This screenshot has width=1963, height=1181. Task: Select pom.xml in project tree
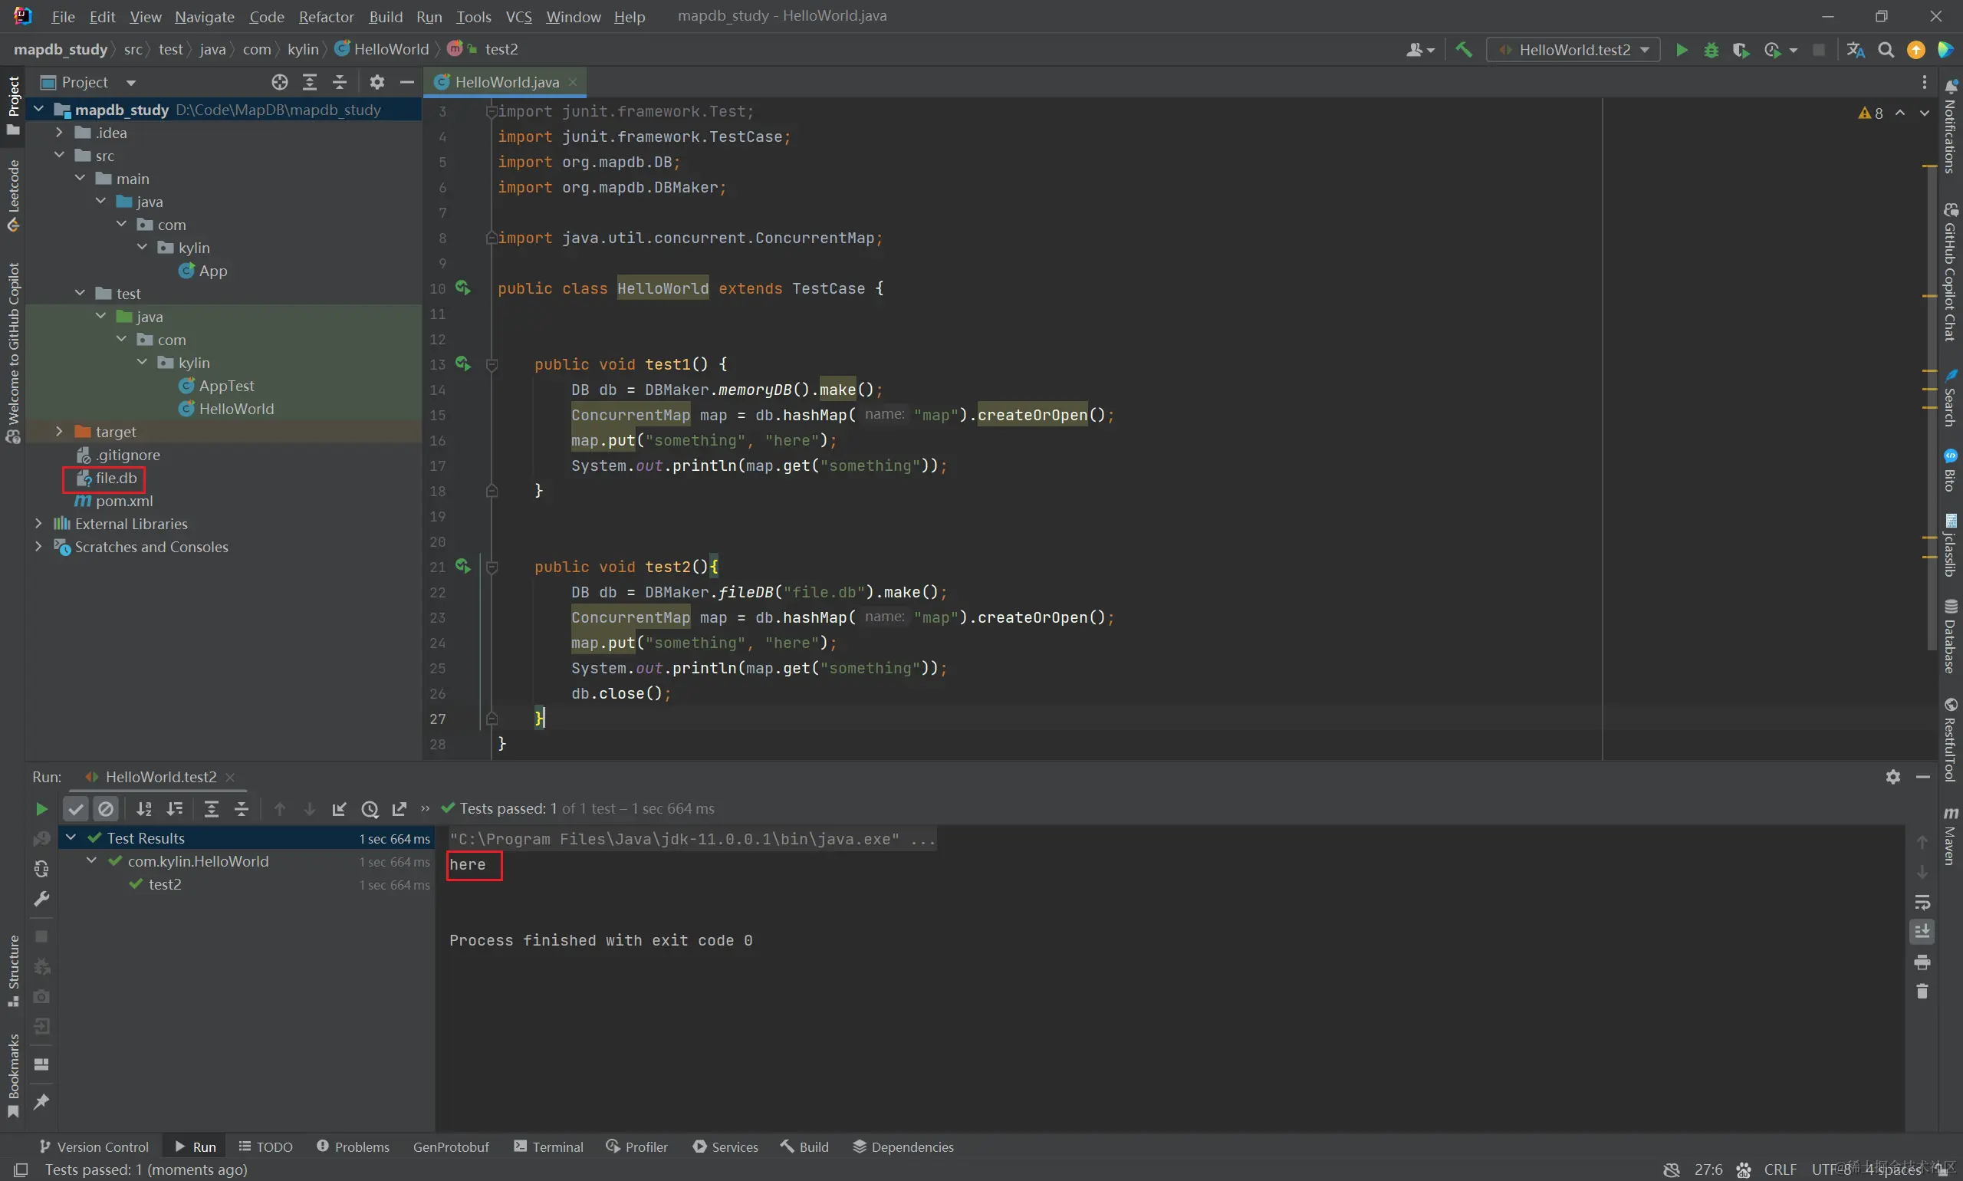[x=124, y=501]
